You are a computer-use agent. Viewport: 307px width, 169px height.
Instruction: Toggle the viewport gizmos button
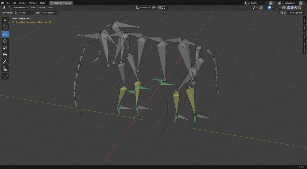pyautogui.click(x=261, y=8)
